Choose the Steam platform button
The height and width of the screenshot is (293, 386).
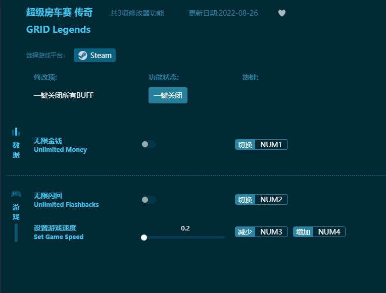[x=95, y=55]
